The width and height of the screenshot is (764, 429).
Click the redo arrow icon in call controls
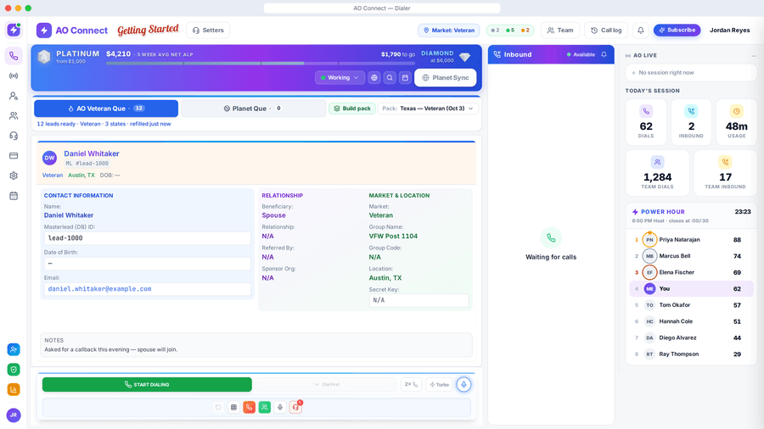point(218,407)
